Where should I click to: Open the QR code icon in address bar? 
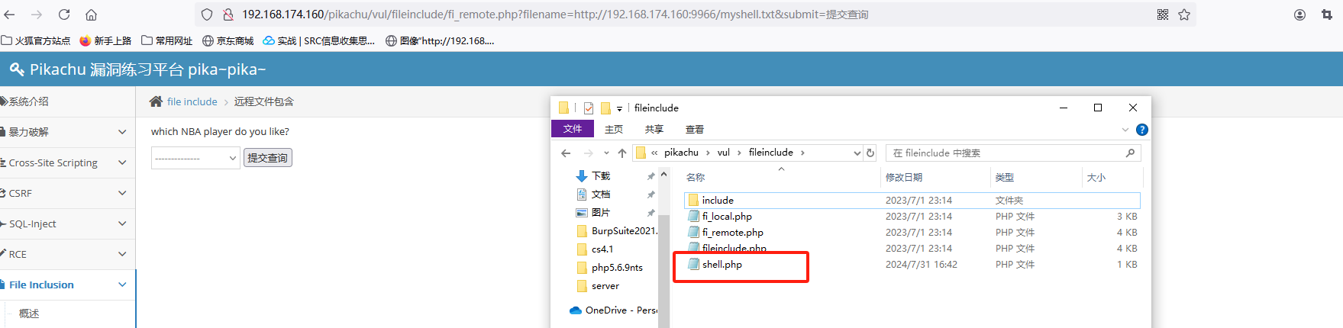point(1163,14)
